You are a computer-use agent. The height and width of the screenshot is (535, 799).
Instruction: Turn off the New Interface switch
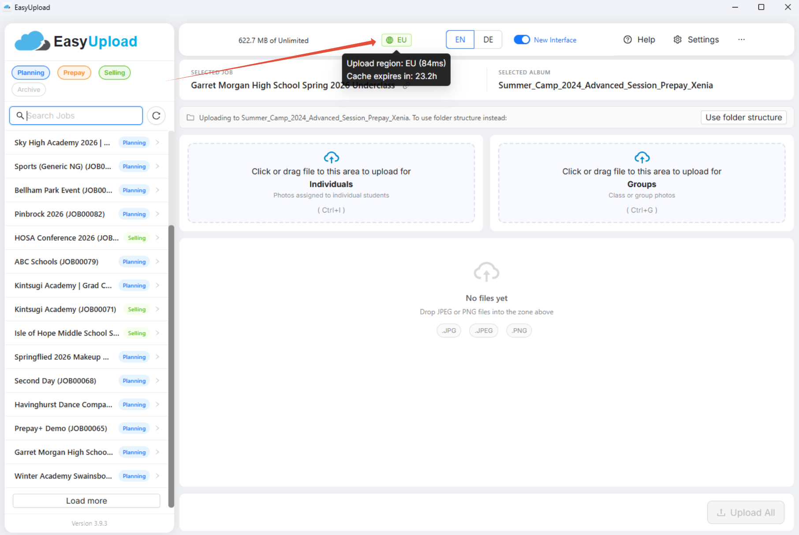pos(522,40)
